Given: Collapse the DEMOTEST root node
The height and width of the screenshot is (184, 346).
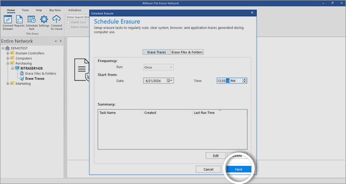Looking at the screenshot, I should click(3, 48).
